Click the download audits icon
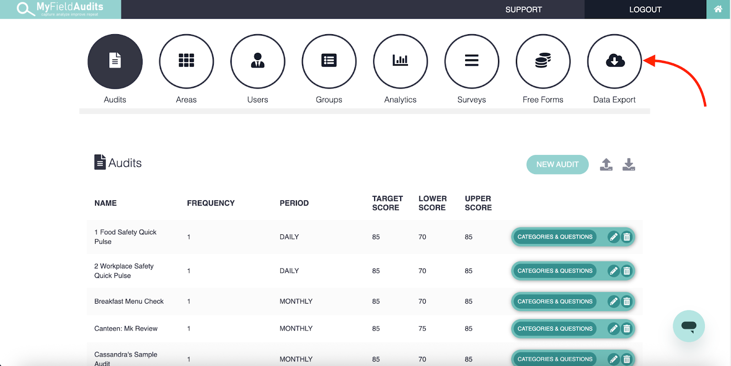The width and height of the screenshot is (731, 366). (x=629, y=165)
